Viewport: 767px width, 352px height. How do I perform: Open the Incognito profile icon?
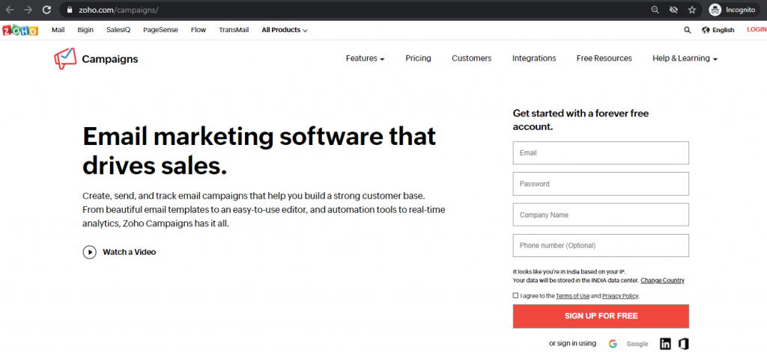pos(715,10)
